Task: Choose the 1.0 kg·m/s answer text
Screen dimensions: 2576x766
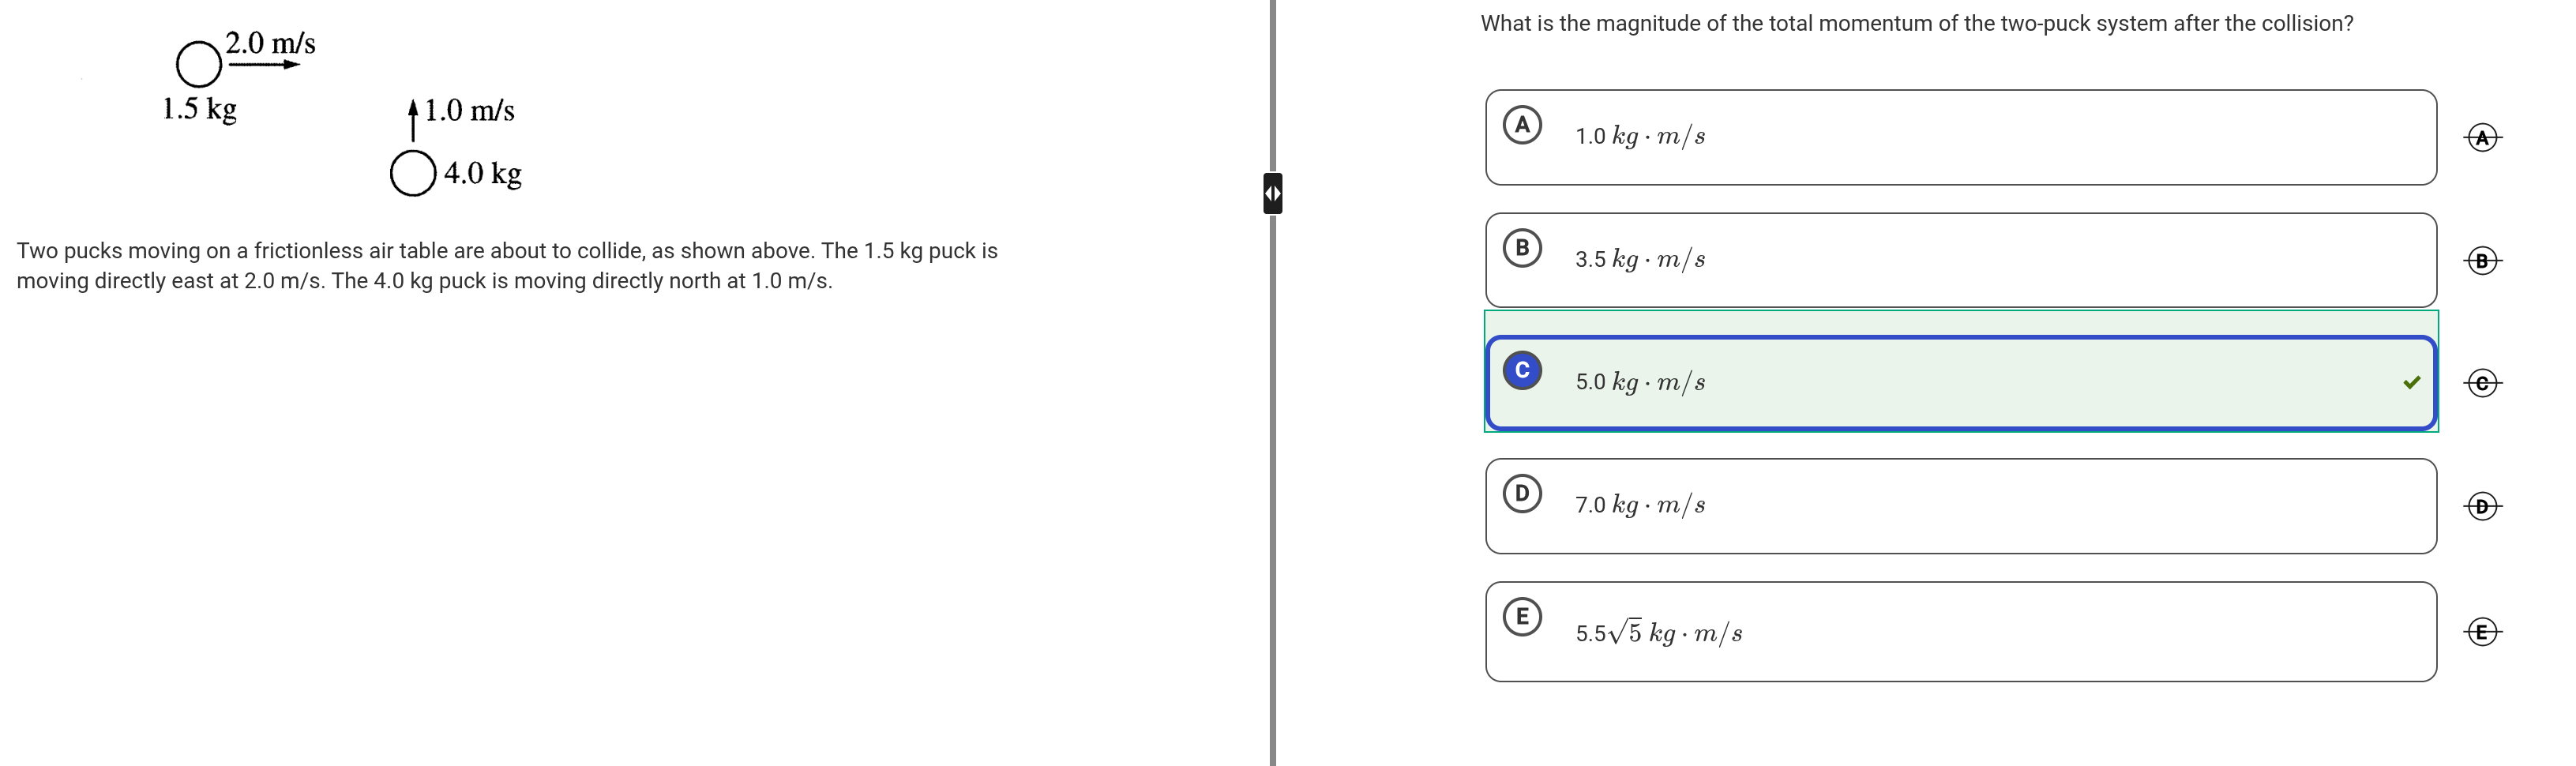Action: (x=1640, y=136)
